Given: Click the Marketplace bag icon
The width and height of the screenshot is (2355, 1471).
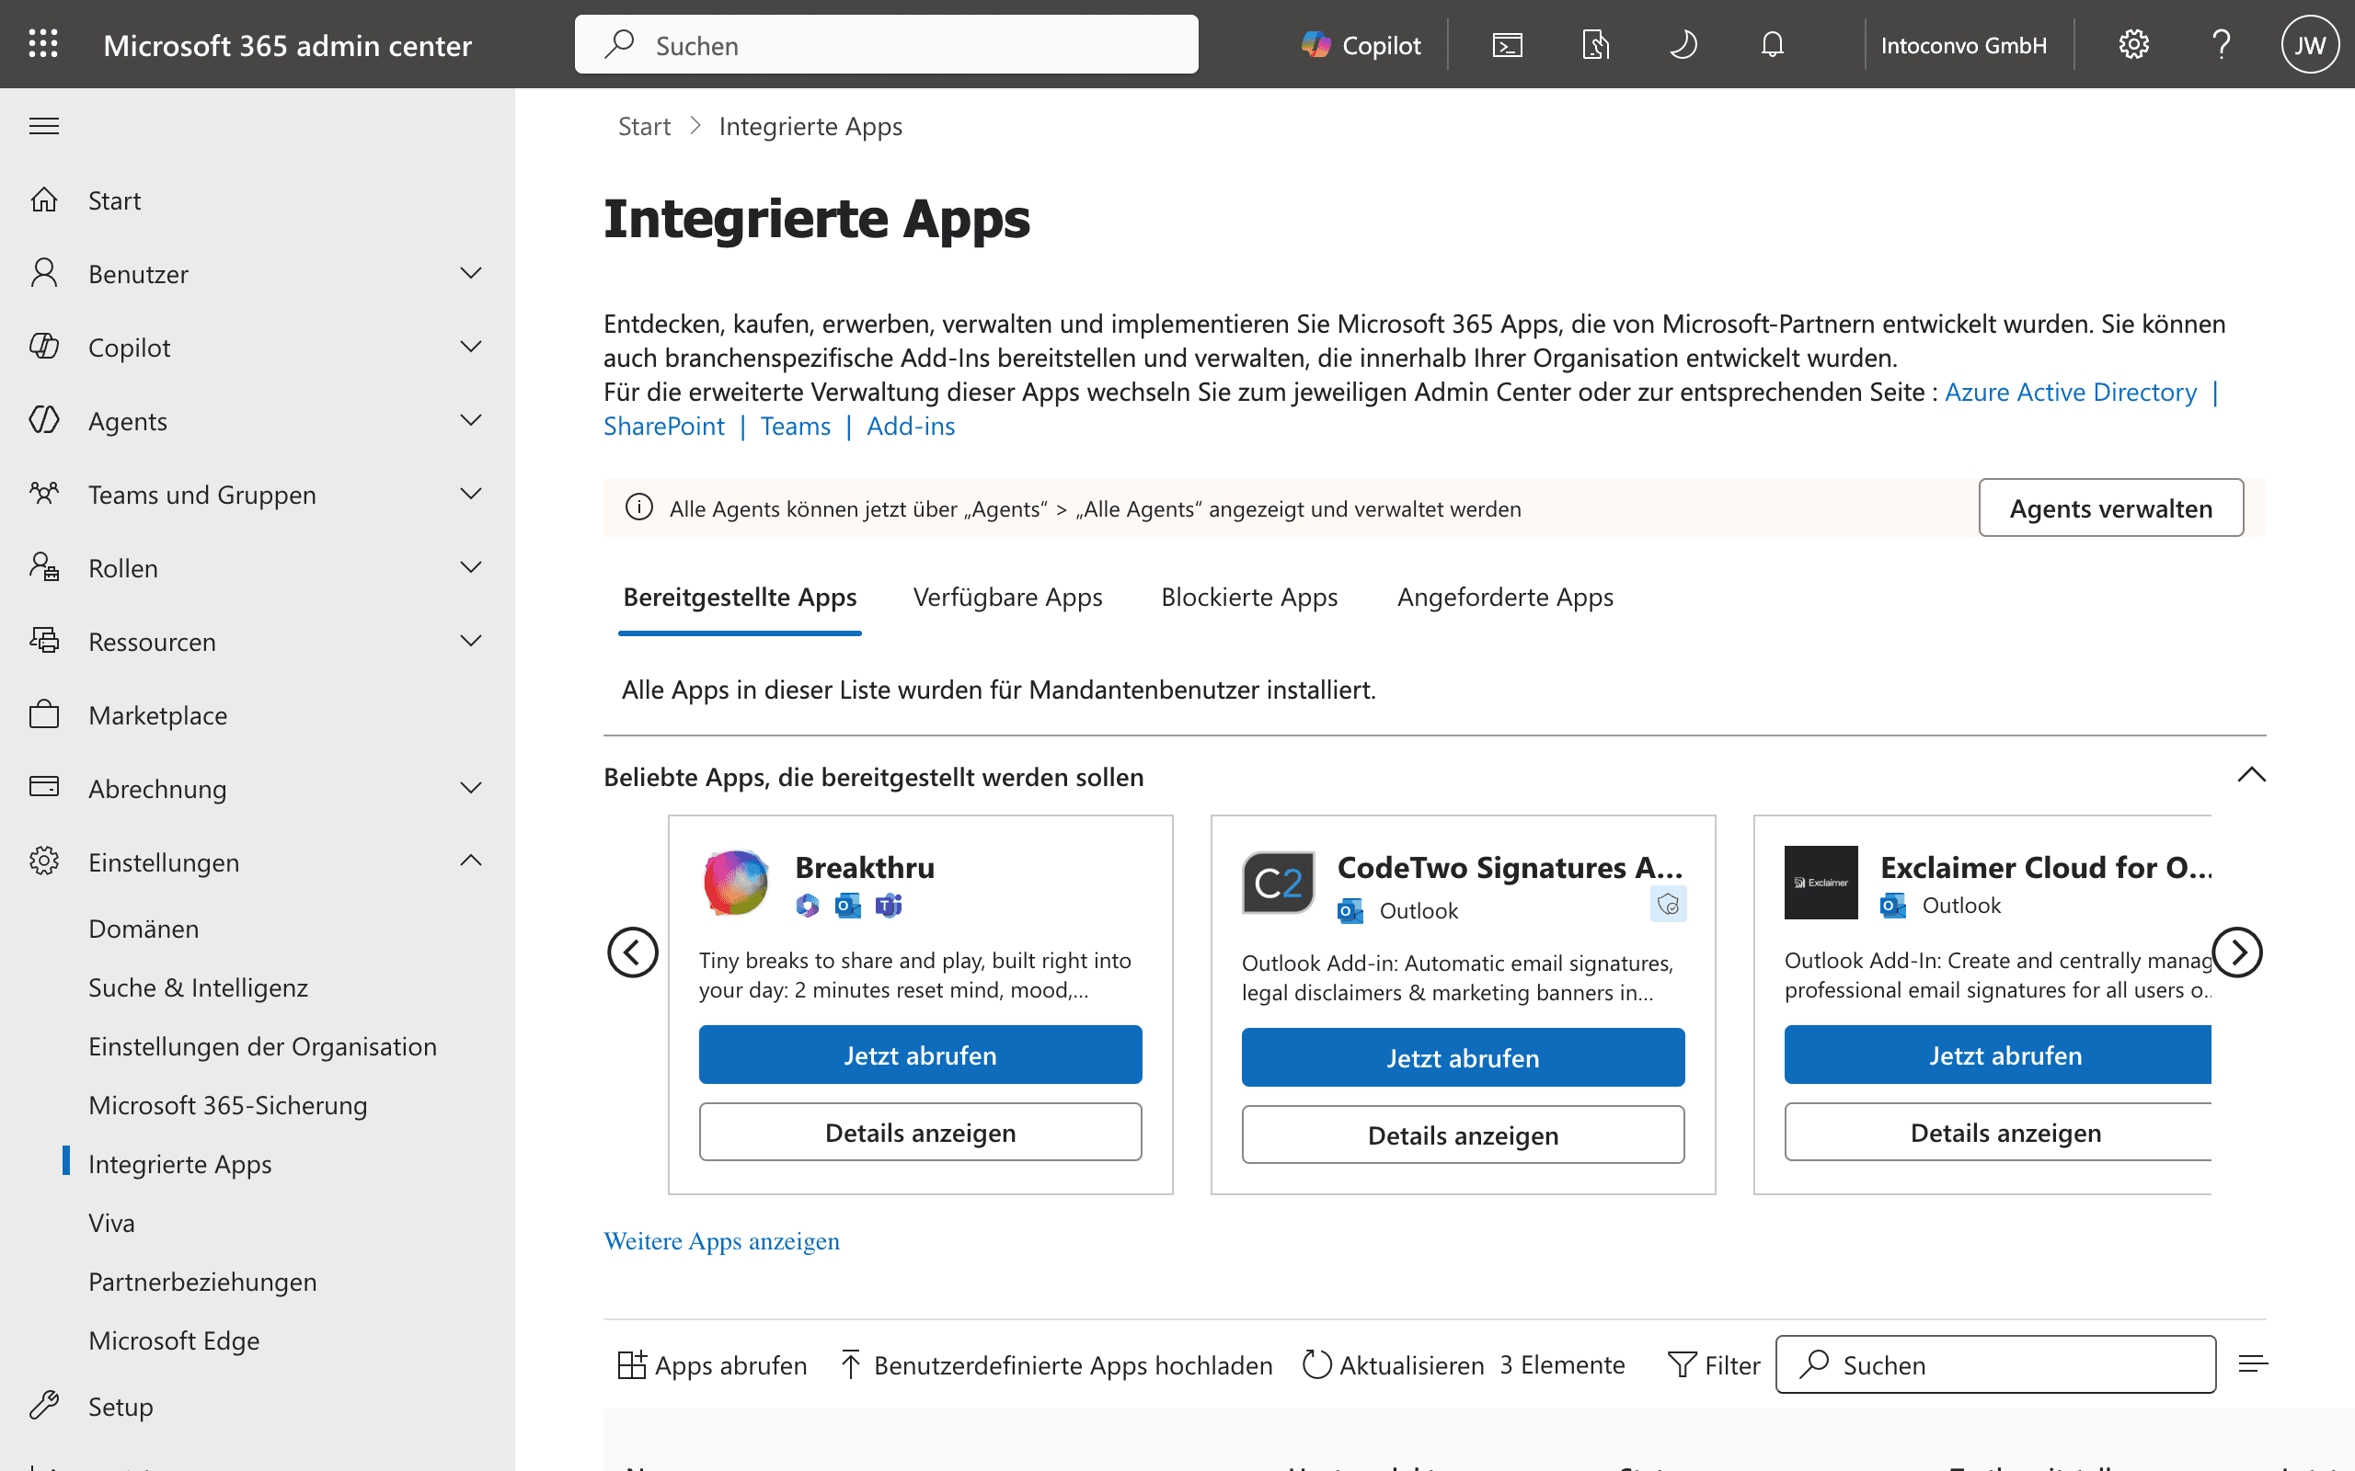Looking at the screenshot, I should tap(44, 714).
